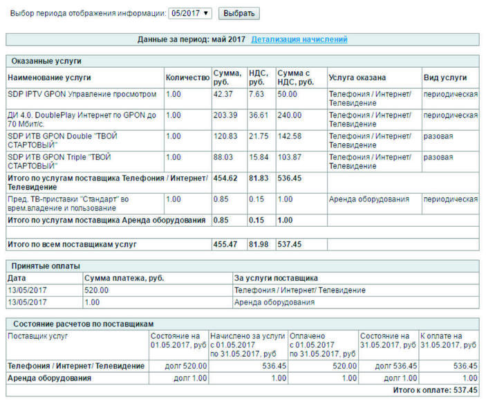Click the SDP ИТВ GPON Double service row
Viewport: 486px width, 415px height.
coord(243,140)
